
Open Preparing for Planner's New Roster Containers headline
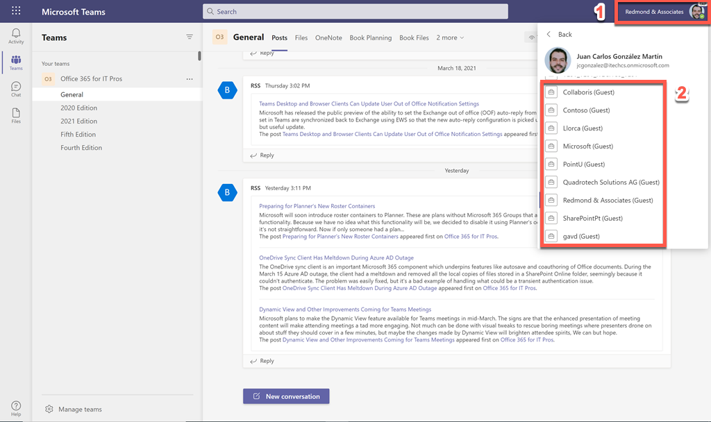(317, 206)
